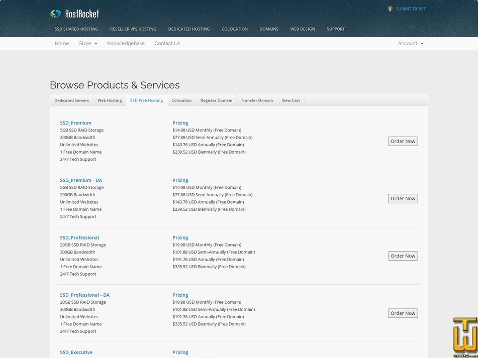This screenshot has height=358, width=478.
Task: Open the Register Domain tab
Action: coord(216,100)
